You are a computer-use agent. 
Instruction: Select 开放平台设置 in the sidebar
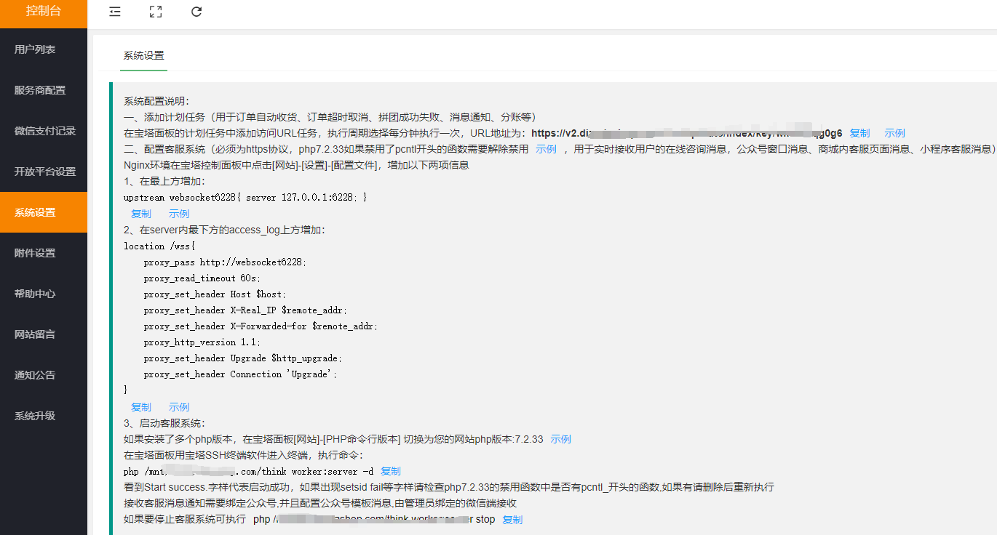click(x=45, y=172)
